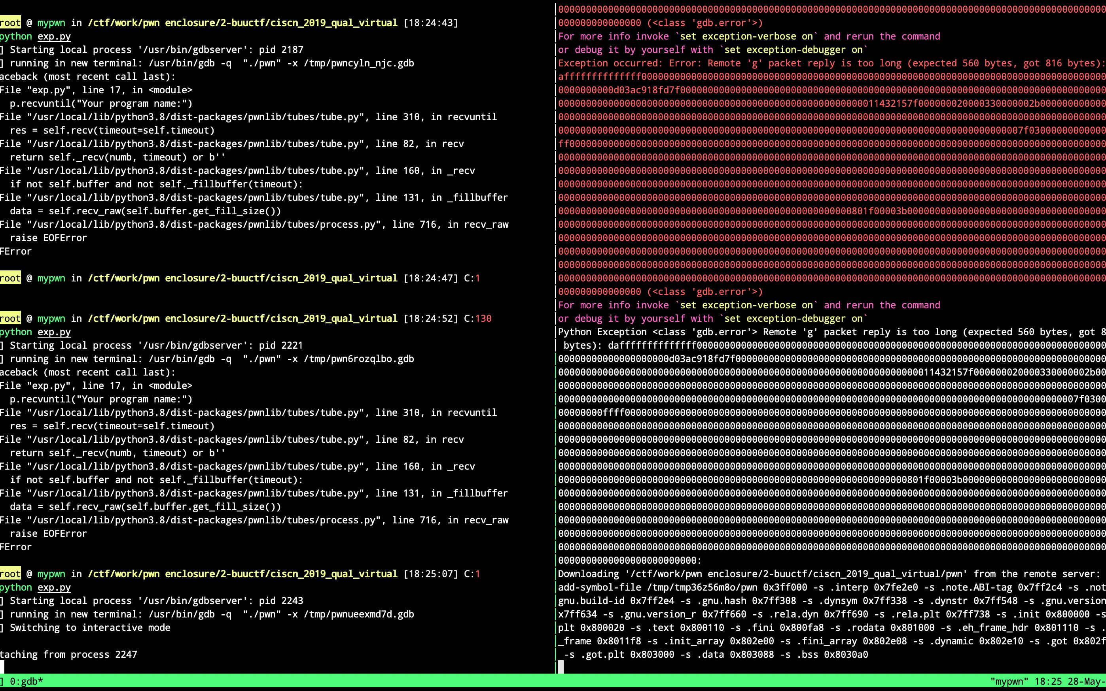This screenshot has width=1106, height=691.
Task: Click the "mypwn" session name in status bar
Action: click(x=1009, y=682)
